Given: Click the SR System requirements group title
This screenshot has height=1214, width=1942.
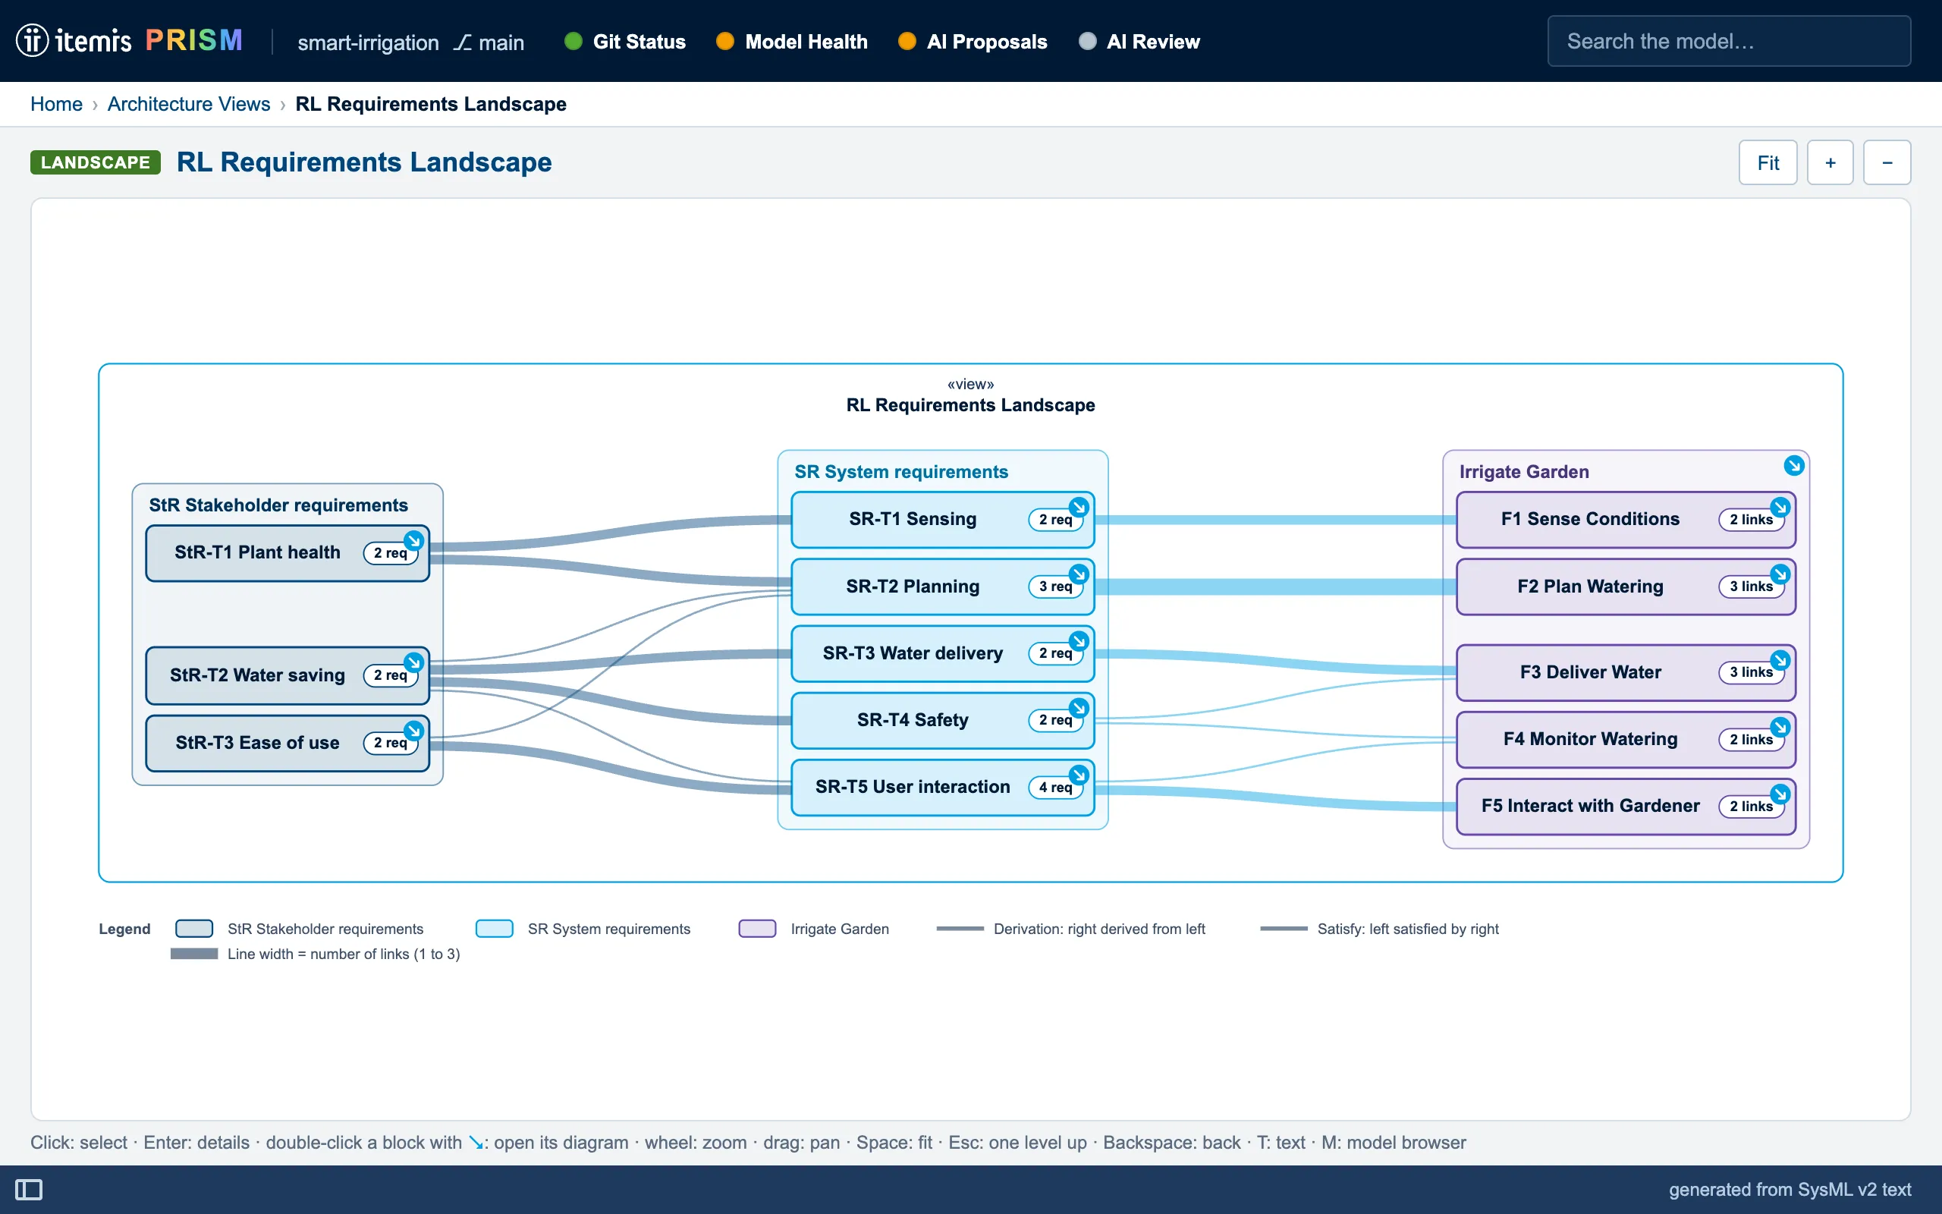Looking at the screenshot, I should point(901,472).
